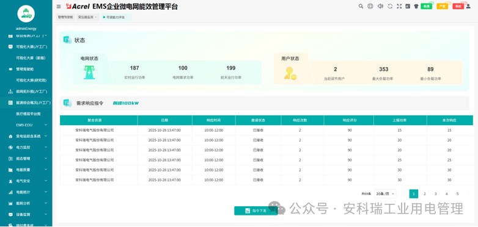Click the green 普通 alarm badge

pyautogui.click(x=426, y=6)
